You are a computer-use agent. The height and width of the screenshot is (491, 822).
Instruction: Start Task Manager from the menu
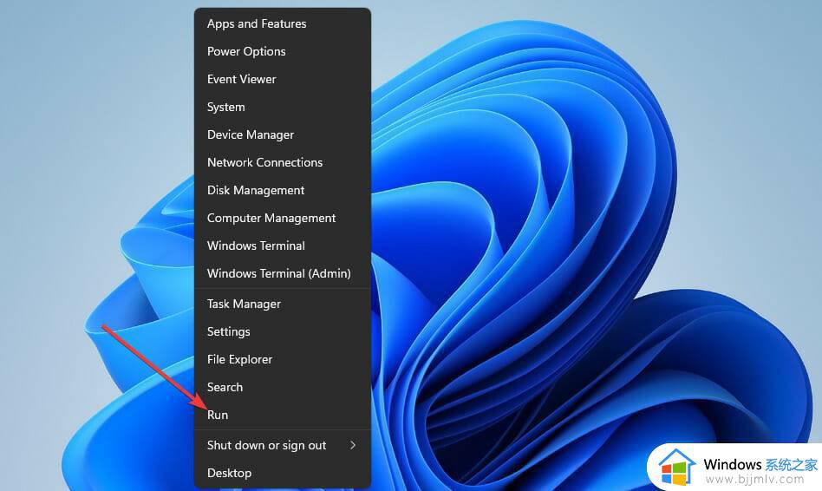tap(283, 304)
